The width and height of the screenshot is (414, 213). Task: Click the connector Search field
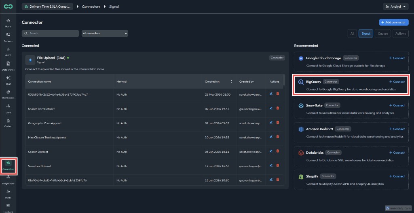pos(50,33)
